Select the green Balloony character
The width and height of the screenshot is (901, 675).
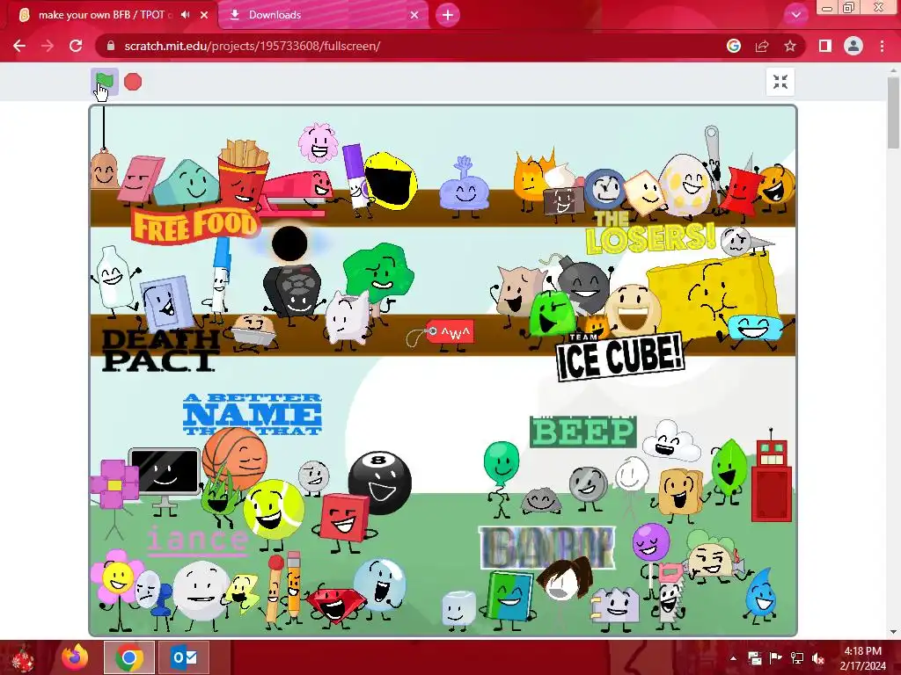501,464
